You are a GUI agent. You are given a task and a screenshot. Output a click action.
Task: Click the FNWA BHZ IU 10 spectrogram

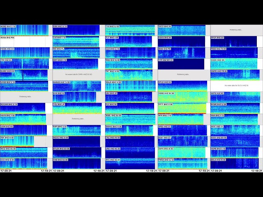182,164
